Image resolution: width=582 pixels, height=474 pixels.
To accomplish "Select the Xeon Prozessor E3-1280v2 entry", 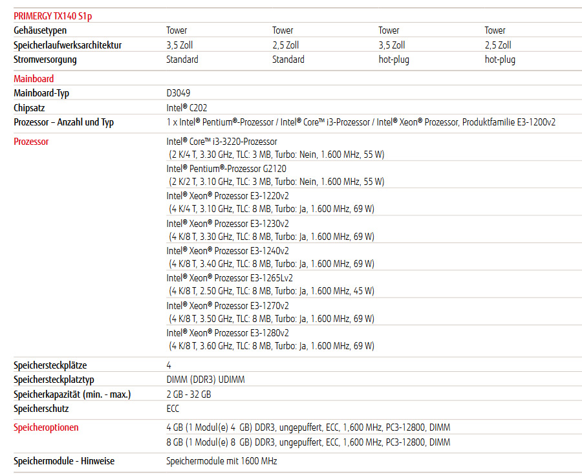I will click(x=228, y=332).
